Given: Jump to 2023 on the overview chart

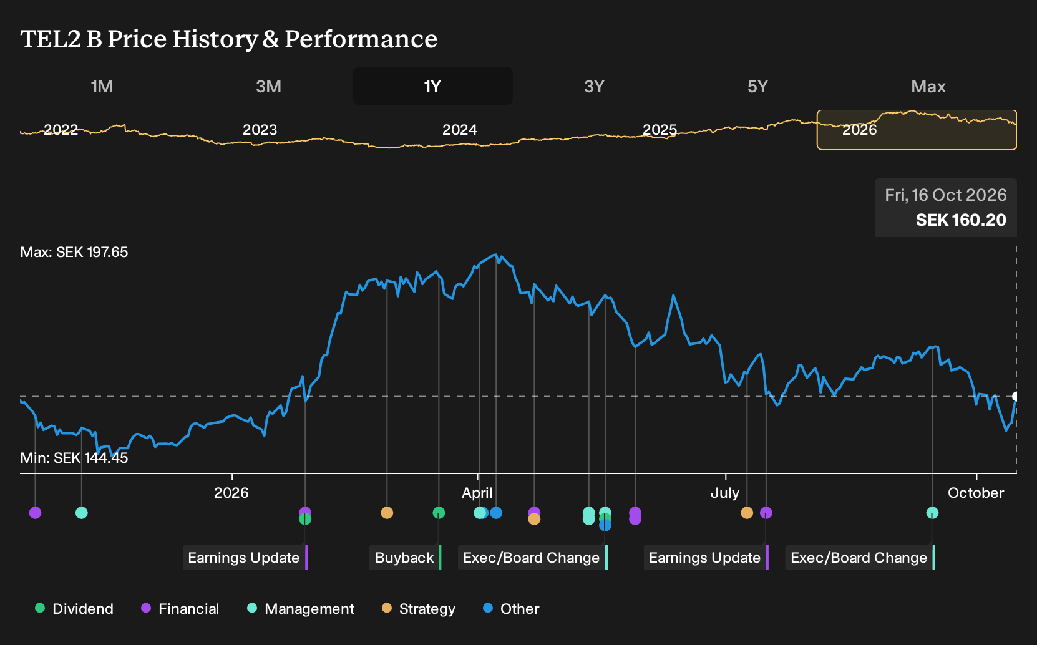Looking at the screenshot, I should (260, 130).
